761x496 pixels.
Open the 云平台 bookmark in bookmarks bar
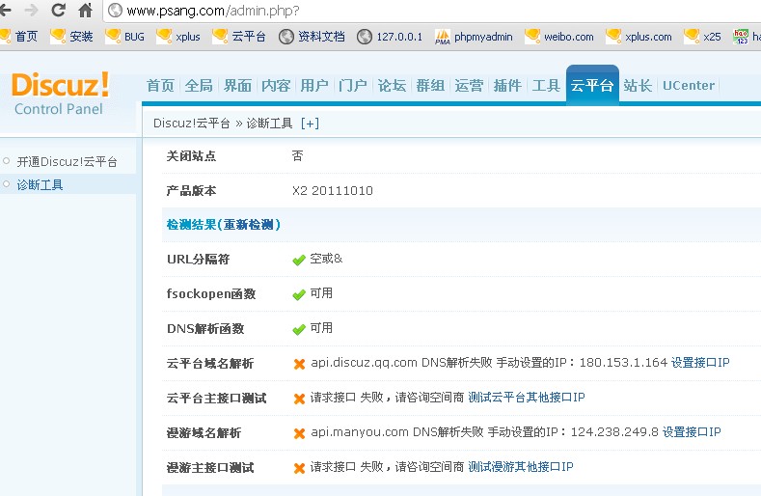pos(239,37)
